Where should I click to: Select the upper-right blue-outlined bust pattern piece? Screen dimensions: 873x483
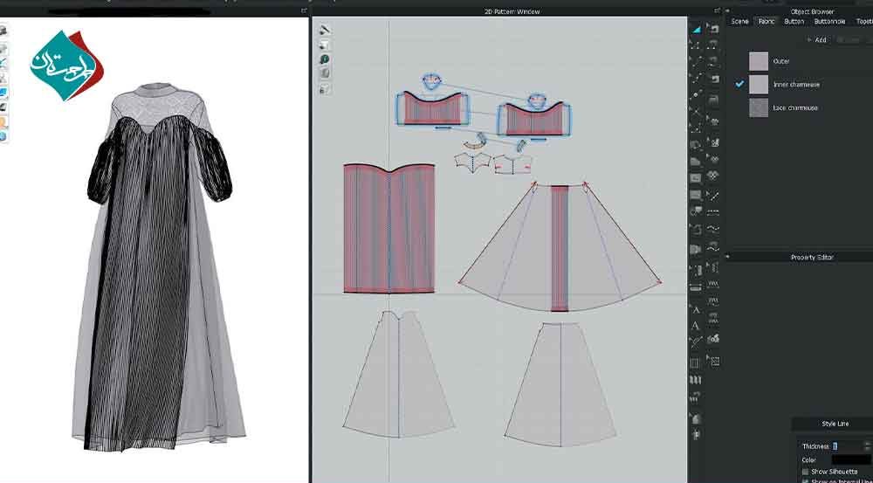(534, 120)
